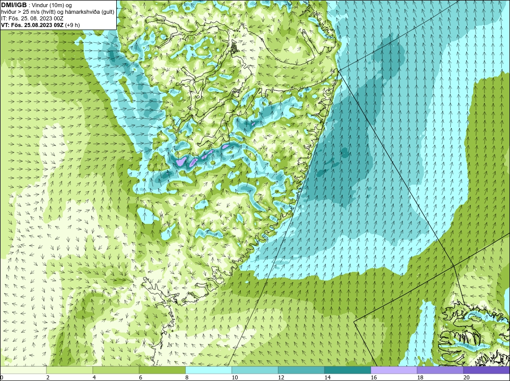Click the 12–14 m/s teal legend swatch
The width and height of the screenshot is (510, 381).
coord(301,370)
